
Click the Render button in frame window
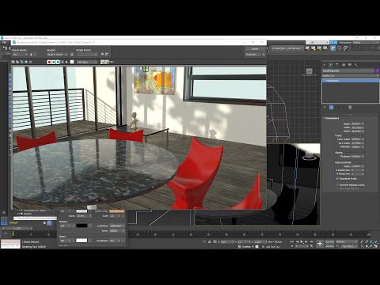255,49
